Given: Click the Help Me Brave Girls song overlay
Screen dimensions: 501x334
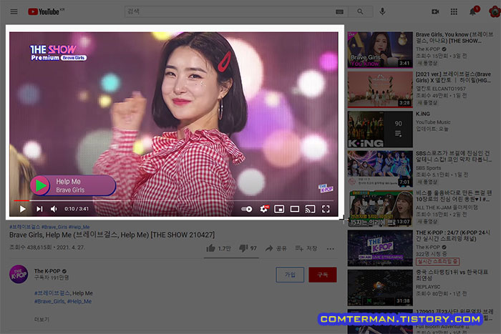Looking at the screenshot, I should [x=73, y=185].
